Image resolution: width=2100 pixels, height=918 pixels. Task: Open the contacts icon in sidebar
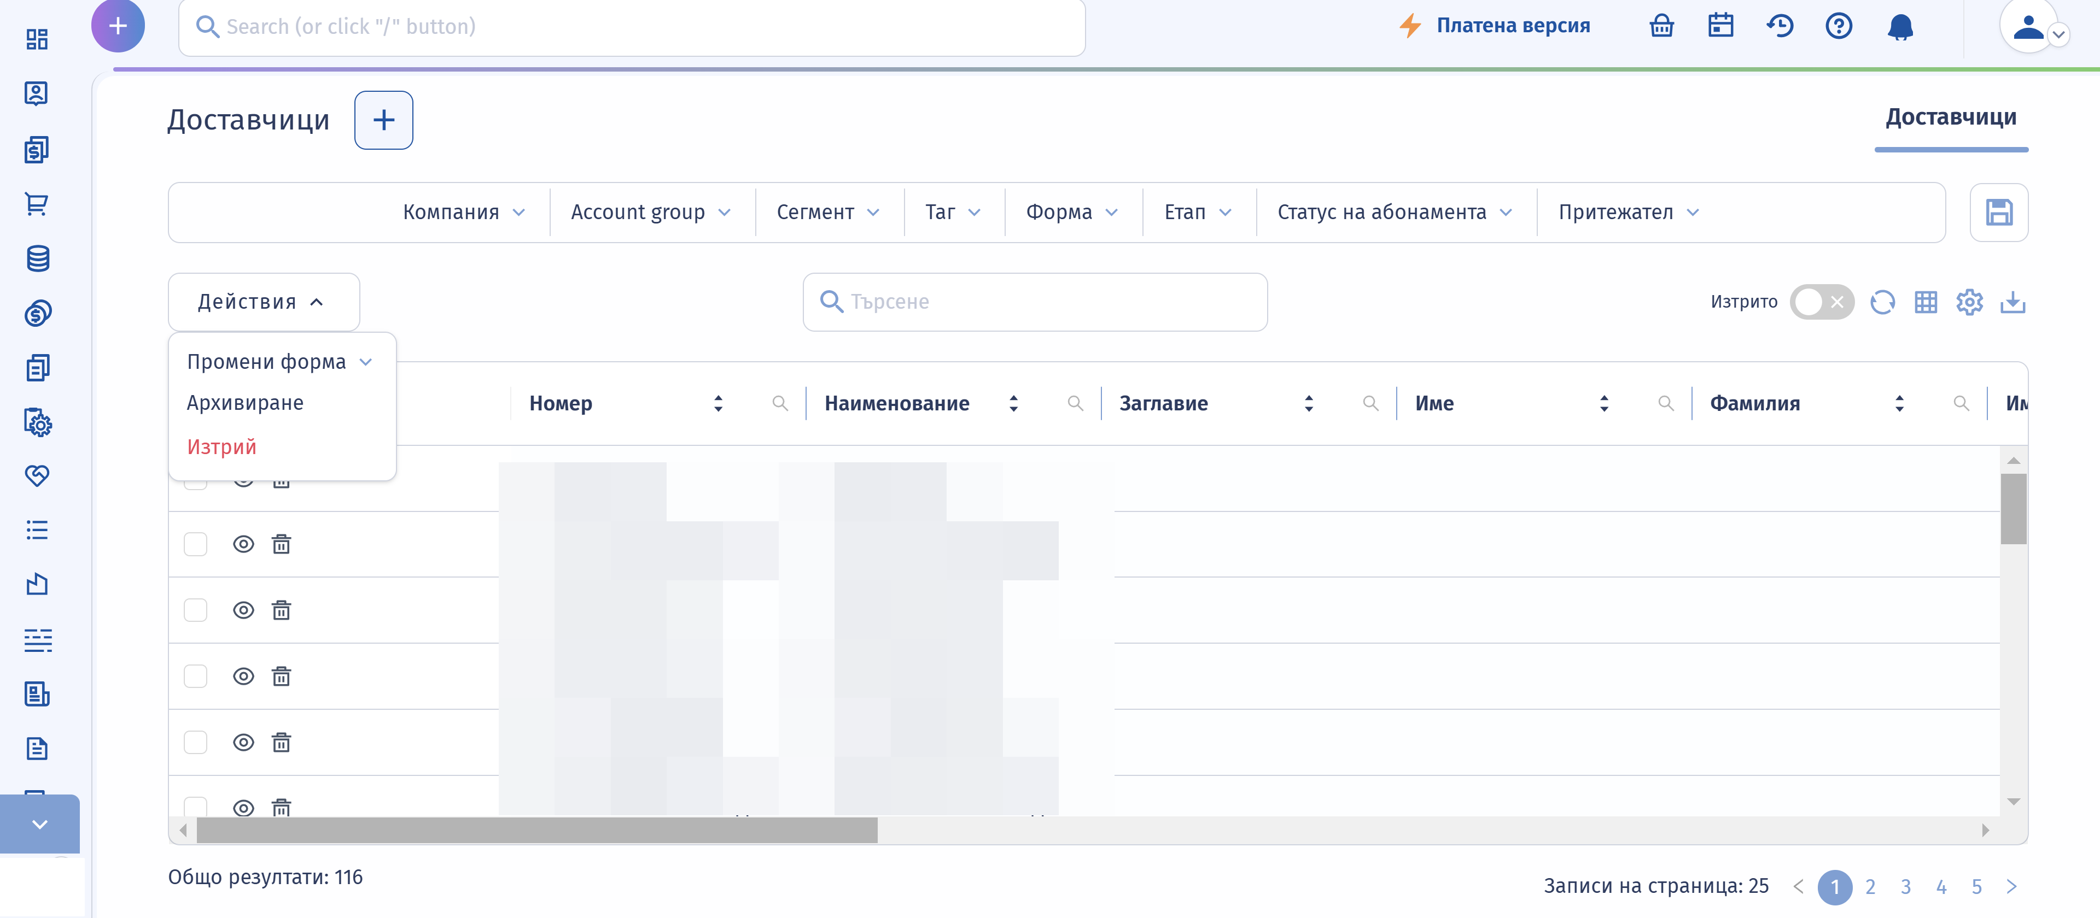[37, 93]
